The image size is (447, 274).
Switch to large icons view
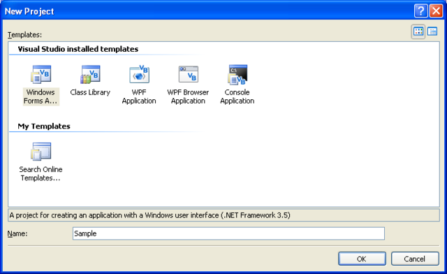418,31
